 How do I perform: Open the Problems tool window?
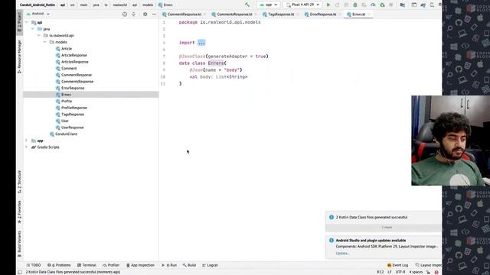[x=59, y=265]
